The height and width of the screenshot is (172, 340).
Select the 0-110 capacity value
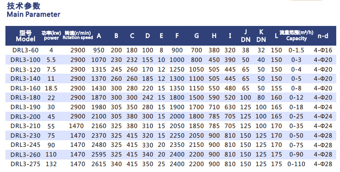coord(296,164)
